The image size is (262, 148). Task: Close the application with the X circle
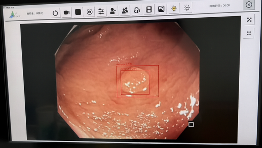point(249,4)
